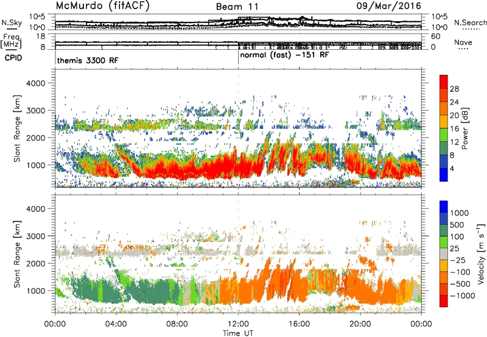Click the 'normal (fast) -151 RF' text

tap(284, 55)
